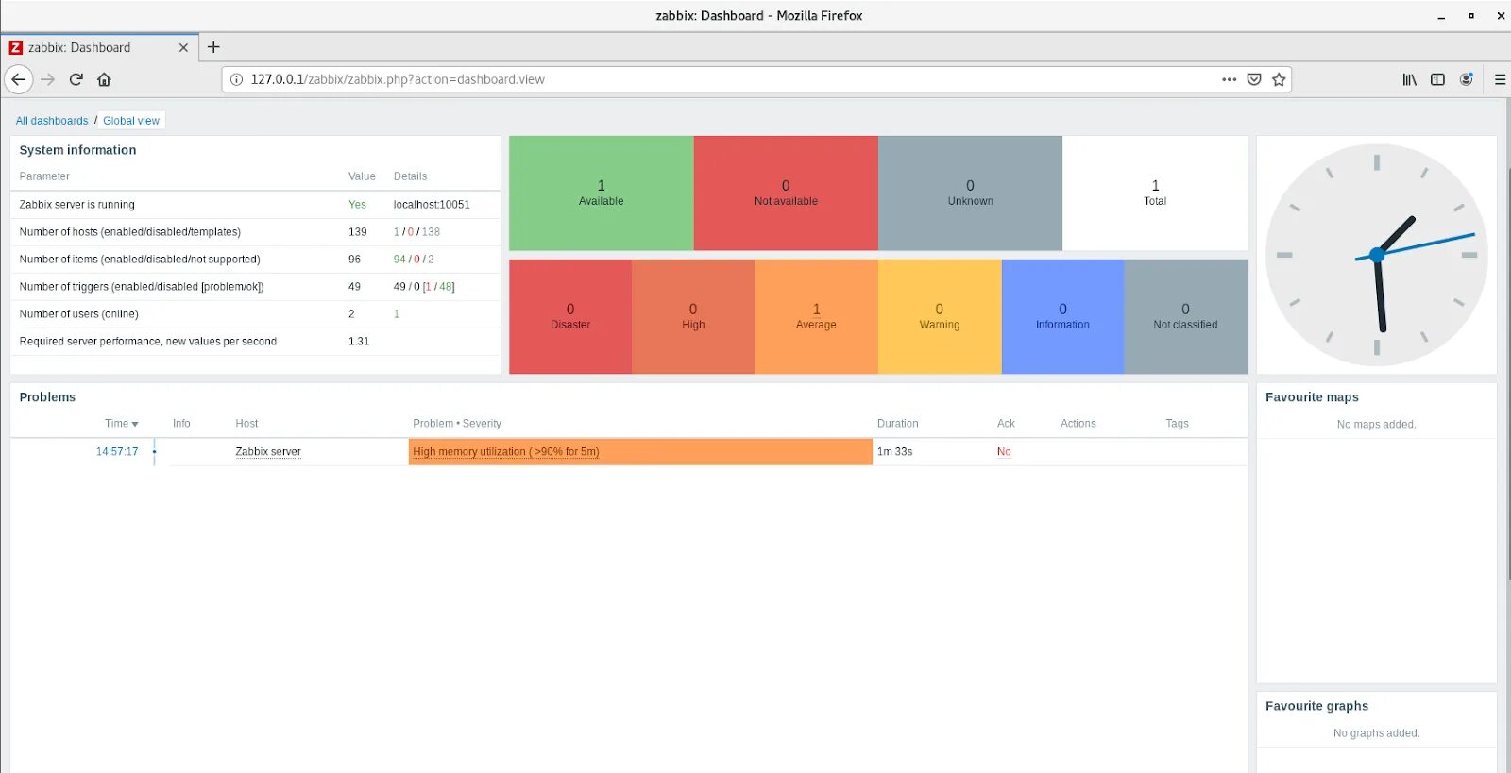Open problem time 14:57:17 link
1511x773 pixels.
point(117,452)
